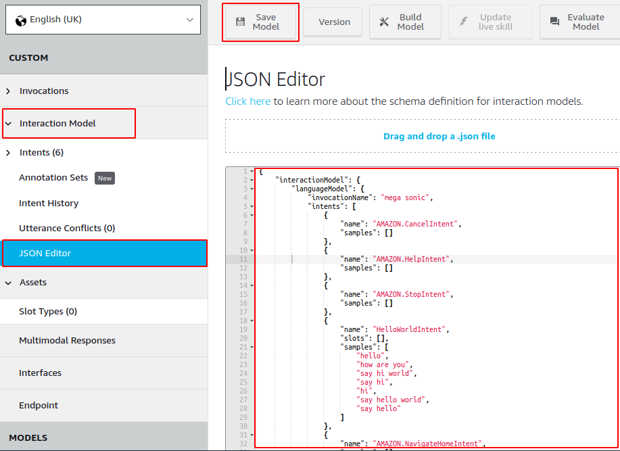Click the Drag and drop .json file area

439,137
